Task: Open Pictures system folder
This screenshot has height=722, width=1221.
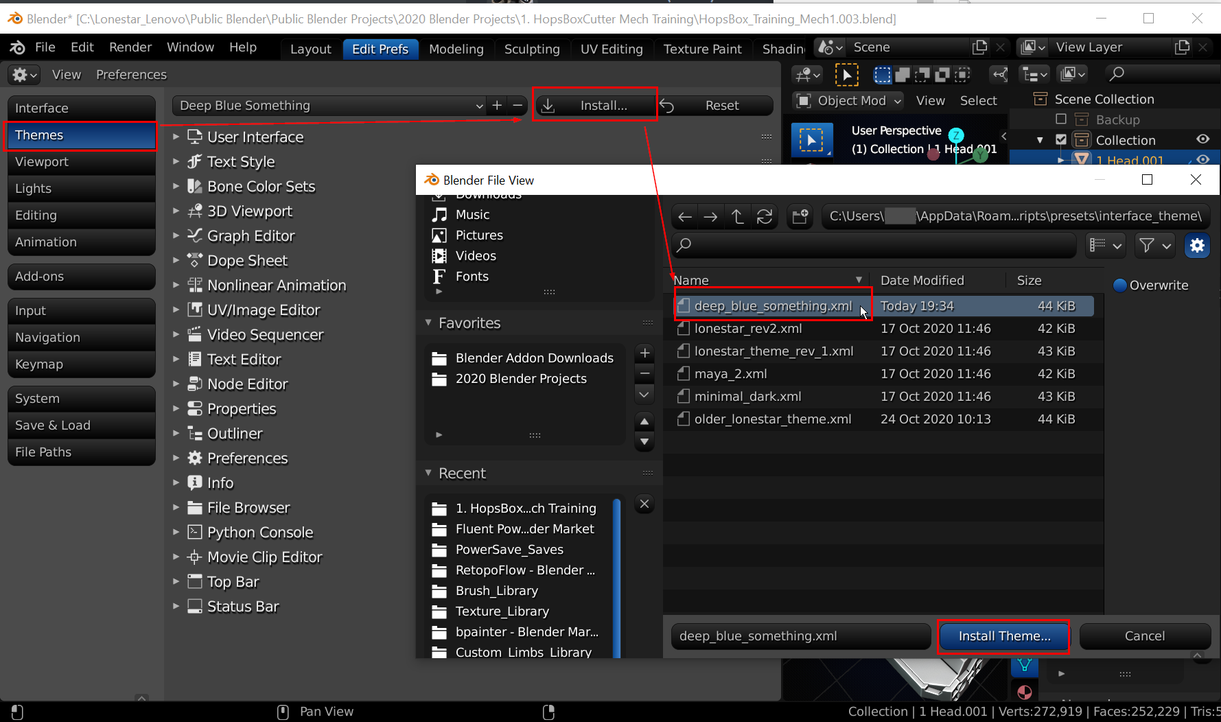Action: point(479,235)
